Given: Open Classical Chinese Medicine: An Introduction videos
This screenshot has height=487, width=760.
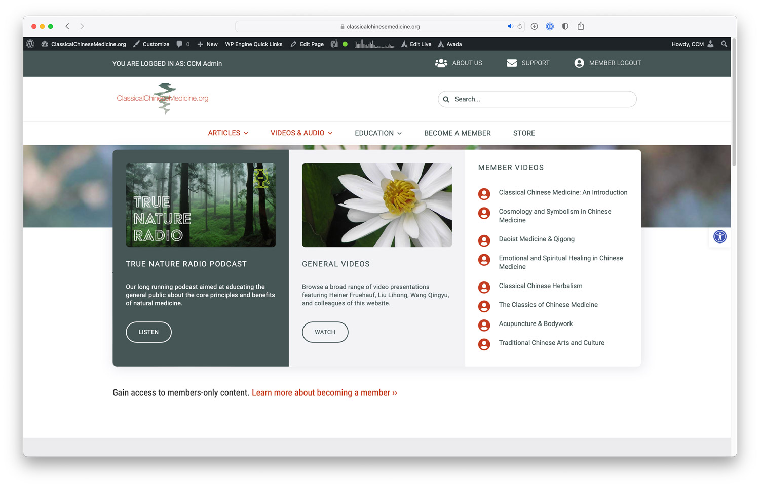Looking at the screenshot, I should point(563,192).
